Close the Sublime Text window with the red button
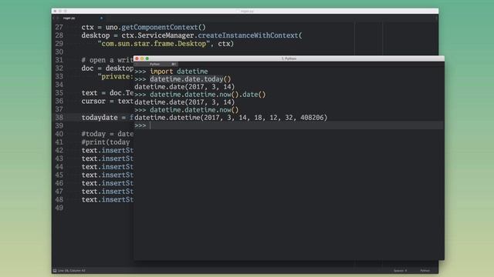494x277 pixels. [55, 11]
